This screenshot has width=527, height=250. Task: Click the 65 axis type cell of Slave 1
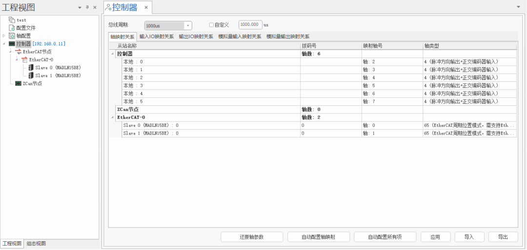click(x=470, y=133)
